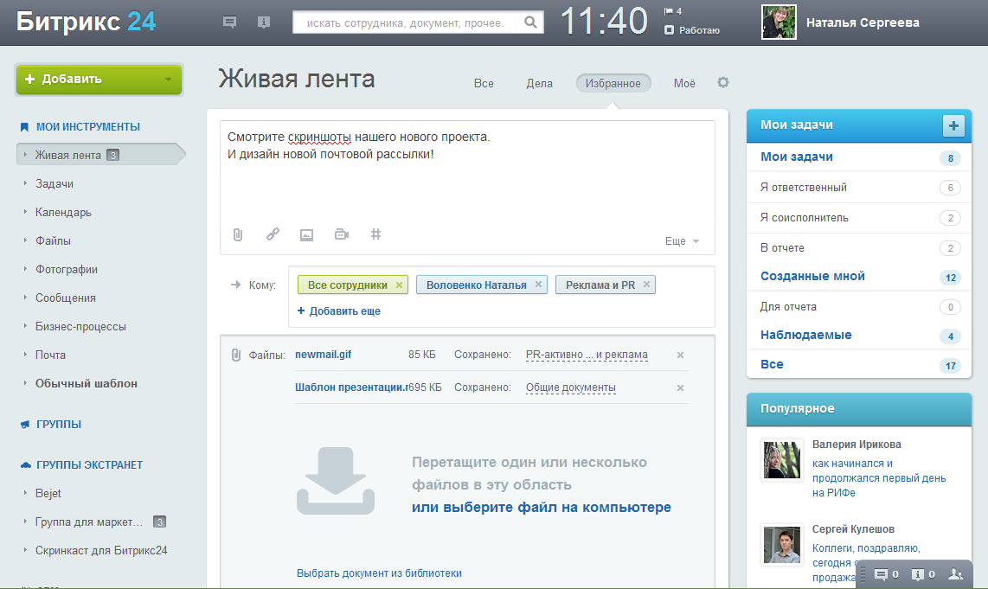Open the newmail.gif file link

(324, 355)
